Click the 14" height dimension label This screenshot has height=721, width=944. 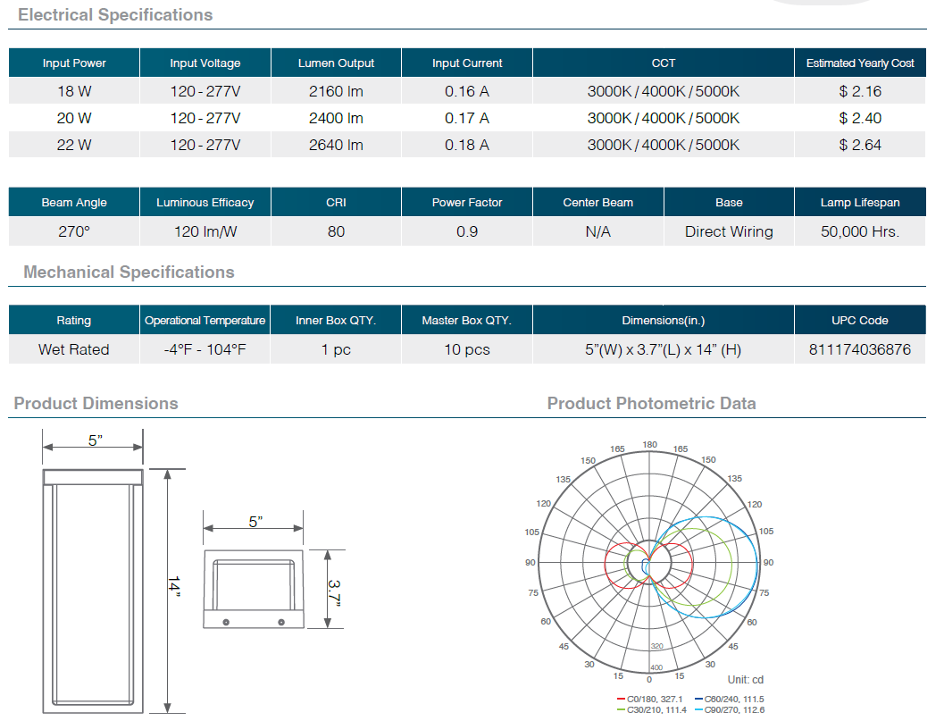coord(174,588)
